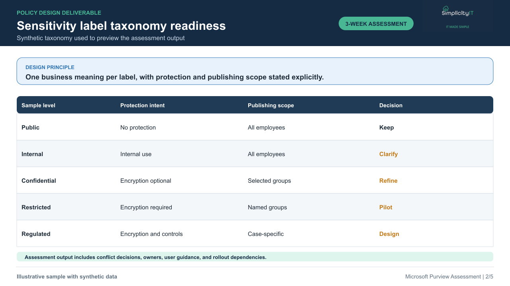
Task: Click the 'Clarify' decision
Action: 388,154
